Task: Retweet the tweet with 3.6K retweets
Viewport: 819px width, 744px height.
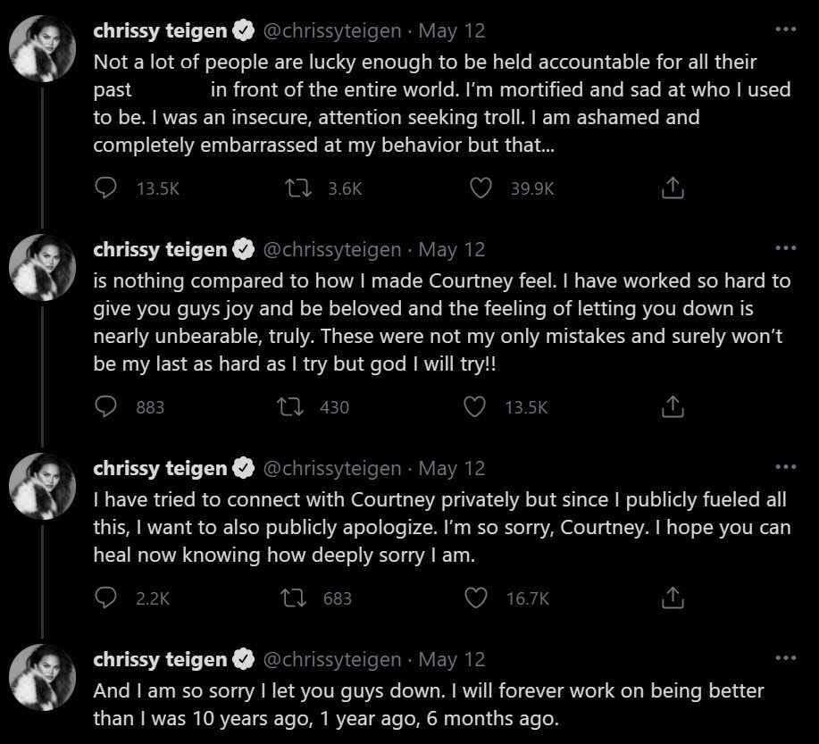Action: pyautogui.click(x=293, y=188)
